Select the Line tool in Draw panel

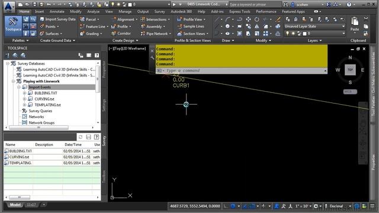217,20
